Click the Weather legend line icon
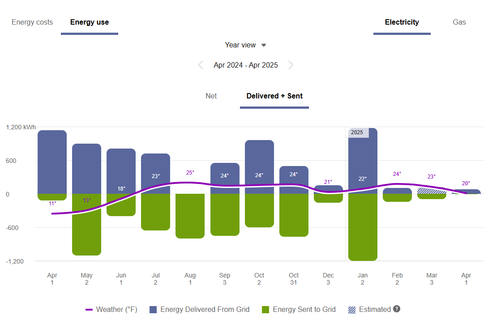Screen dimensions: 488x328 89,309
